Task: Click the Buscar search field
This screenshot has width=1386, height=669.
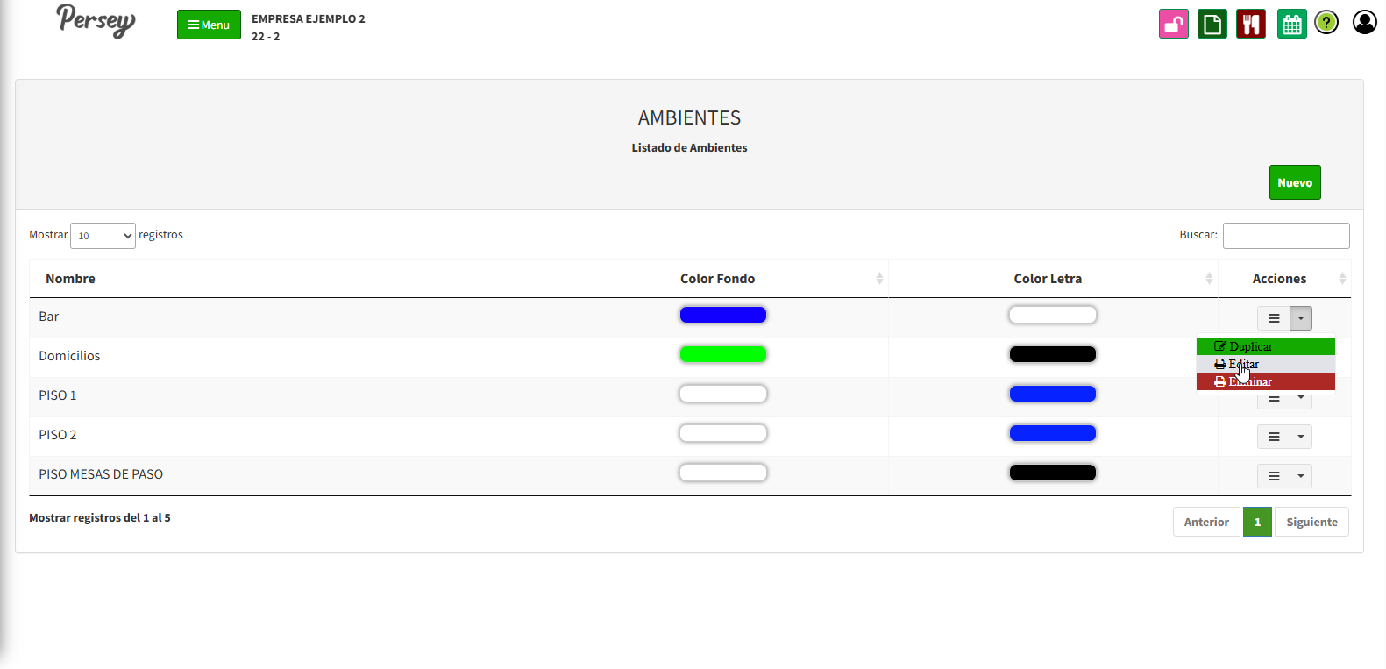Action: point(1285,236)
